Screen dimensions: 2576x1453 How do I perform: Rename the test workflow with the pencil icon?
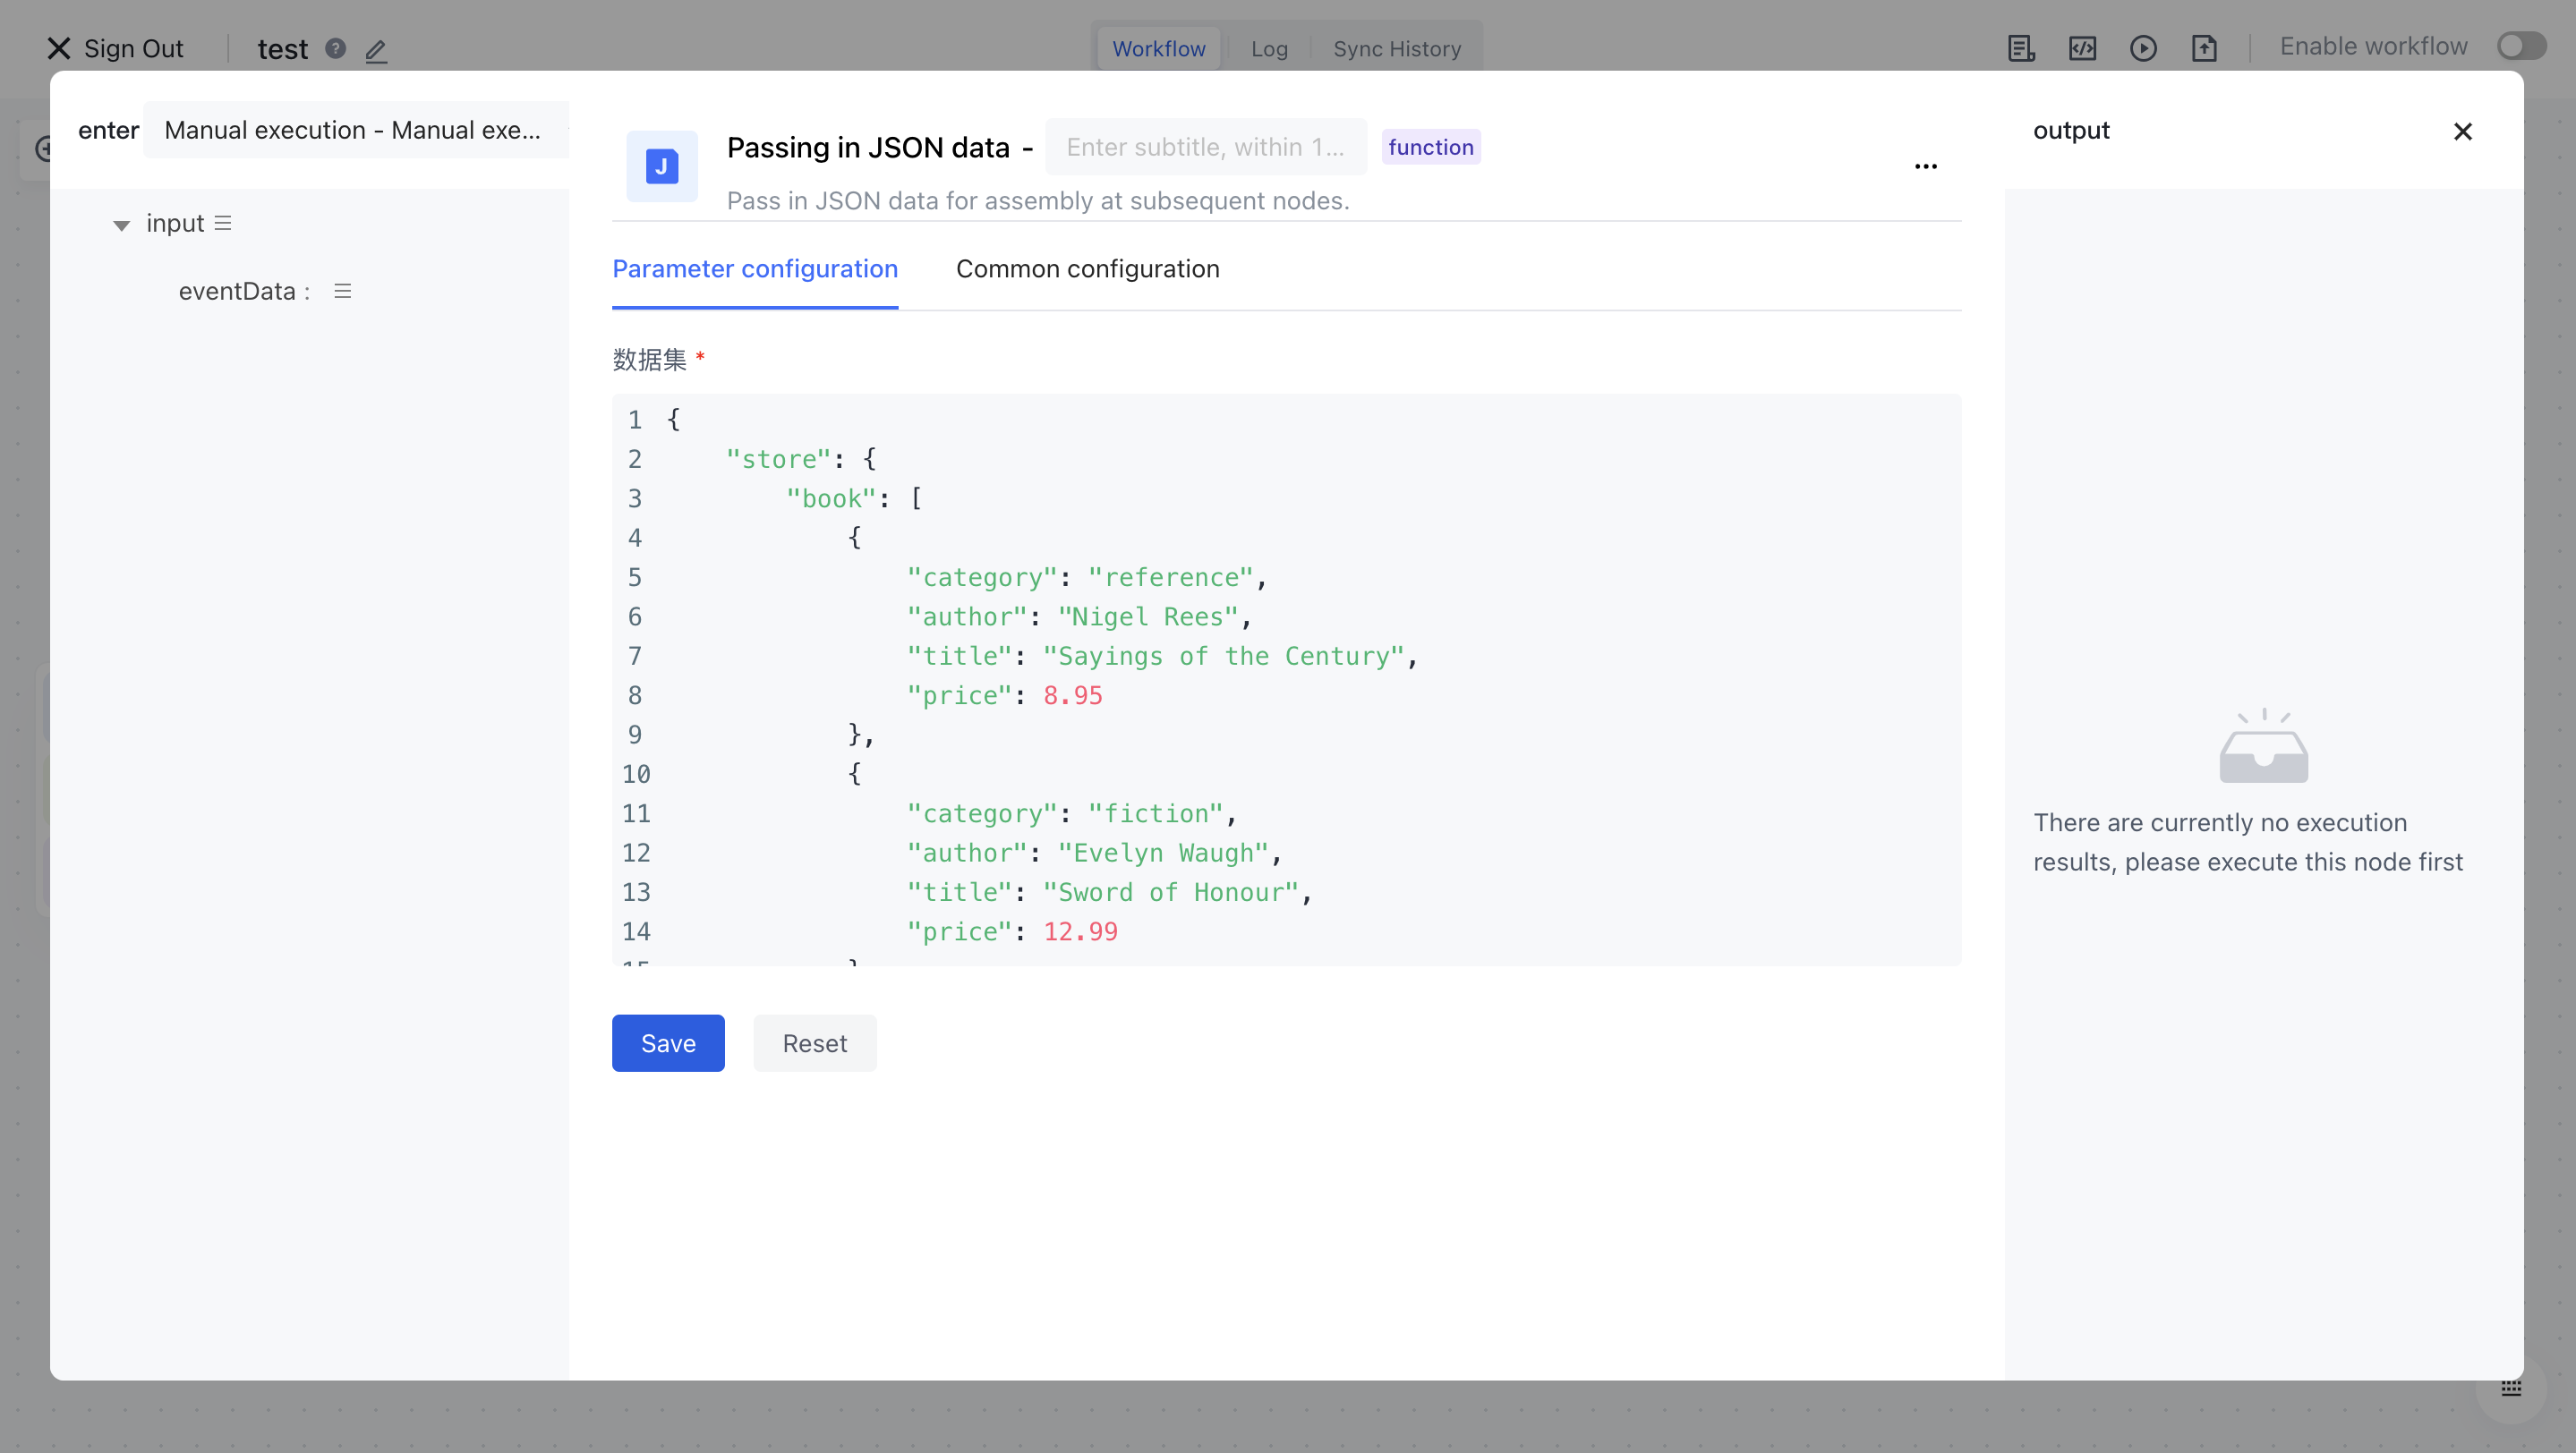377,50
